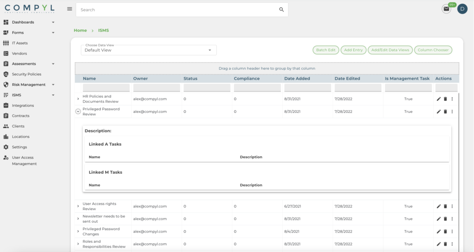This screenshot has height=252, width=474.
Task: Click the Owner column filter field
Action: tap(156, 88)
